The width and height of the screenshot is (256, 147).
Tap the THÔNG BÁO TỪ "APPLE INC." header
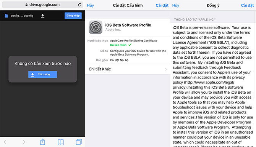point(194,20)
